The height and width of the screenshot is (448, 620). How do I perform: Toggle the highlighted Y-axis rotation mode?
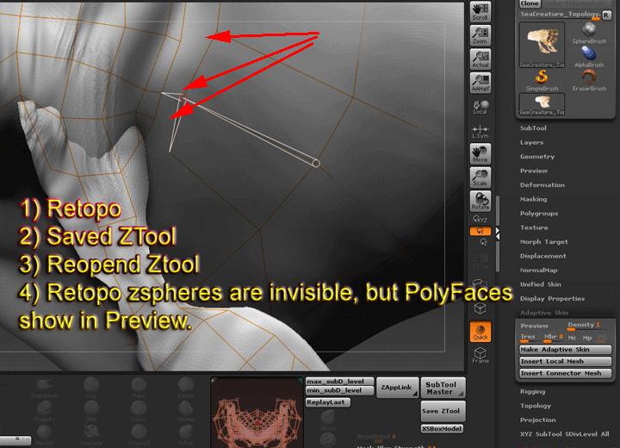[480, 231]
